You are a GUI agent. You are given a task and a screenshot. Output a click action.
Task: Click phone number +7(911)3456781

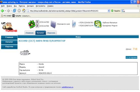pos(86,23)
